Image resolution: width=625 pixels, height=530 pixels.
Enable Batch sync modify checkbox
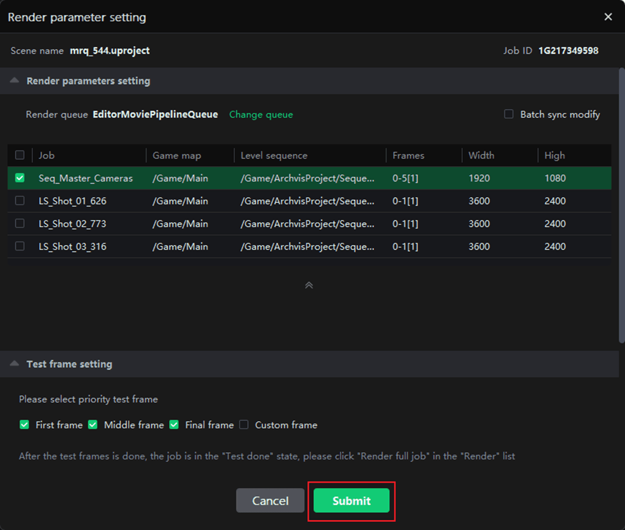[509, 114]
